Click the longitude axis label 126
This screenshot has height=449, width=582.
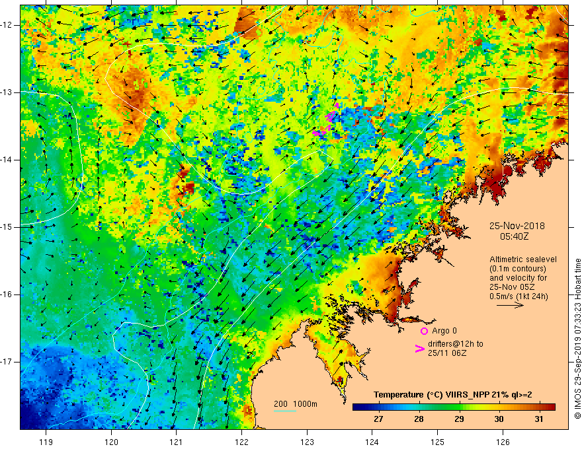pyautogui.click(x=503, y=442)
